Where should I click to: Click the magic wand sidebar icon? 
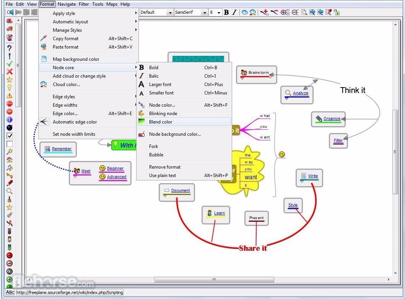[x=9, y=151]
